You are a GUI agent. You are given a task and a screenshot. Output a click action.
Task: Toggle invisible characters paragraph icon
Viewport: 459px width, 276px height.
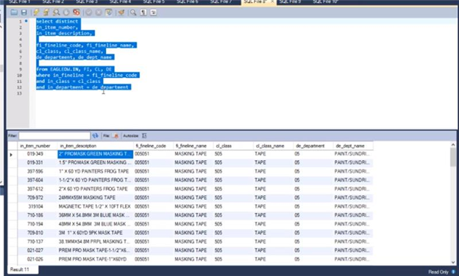pos(143,12)
